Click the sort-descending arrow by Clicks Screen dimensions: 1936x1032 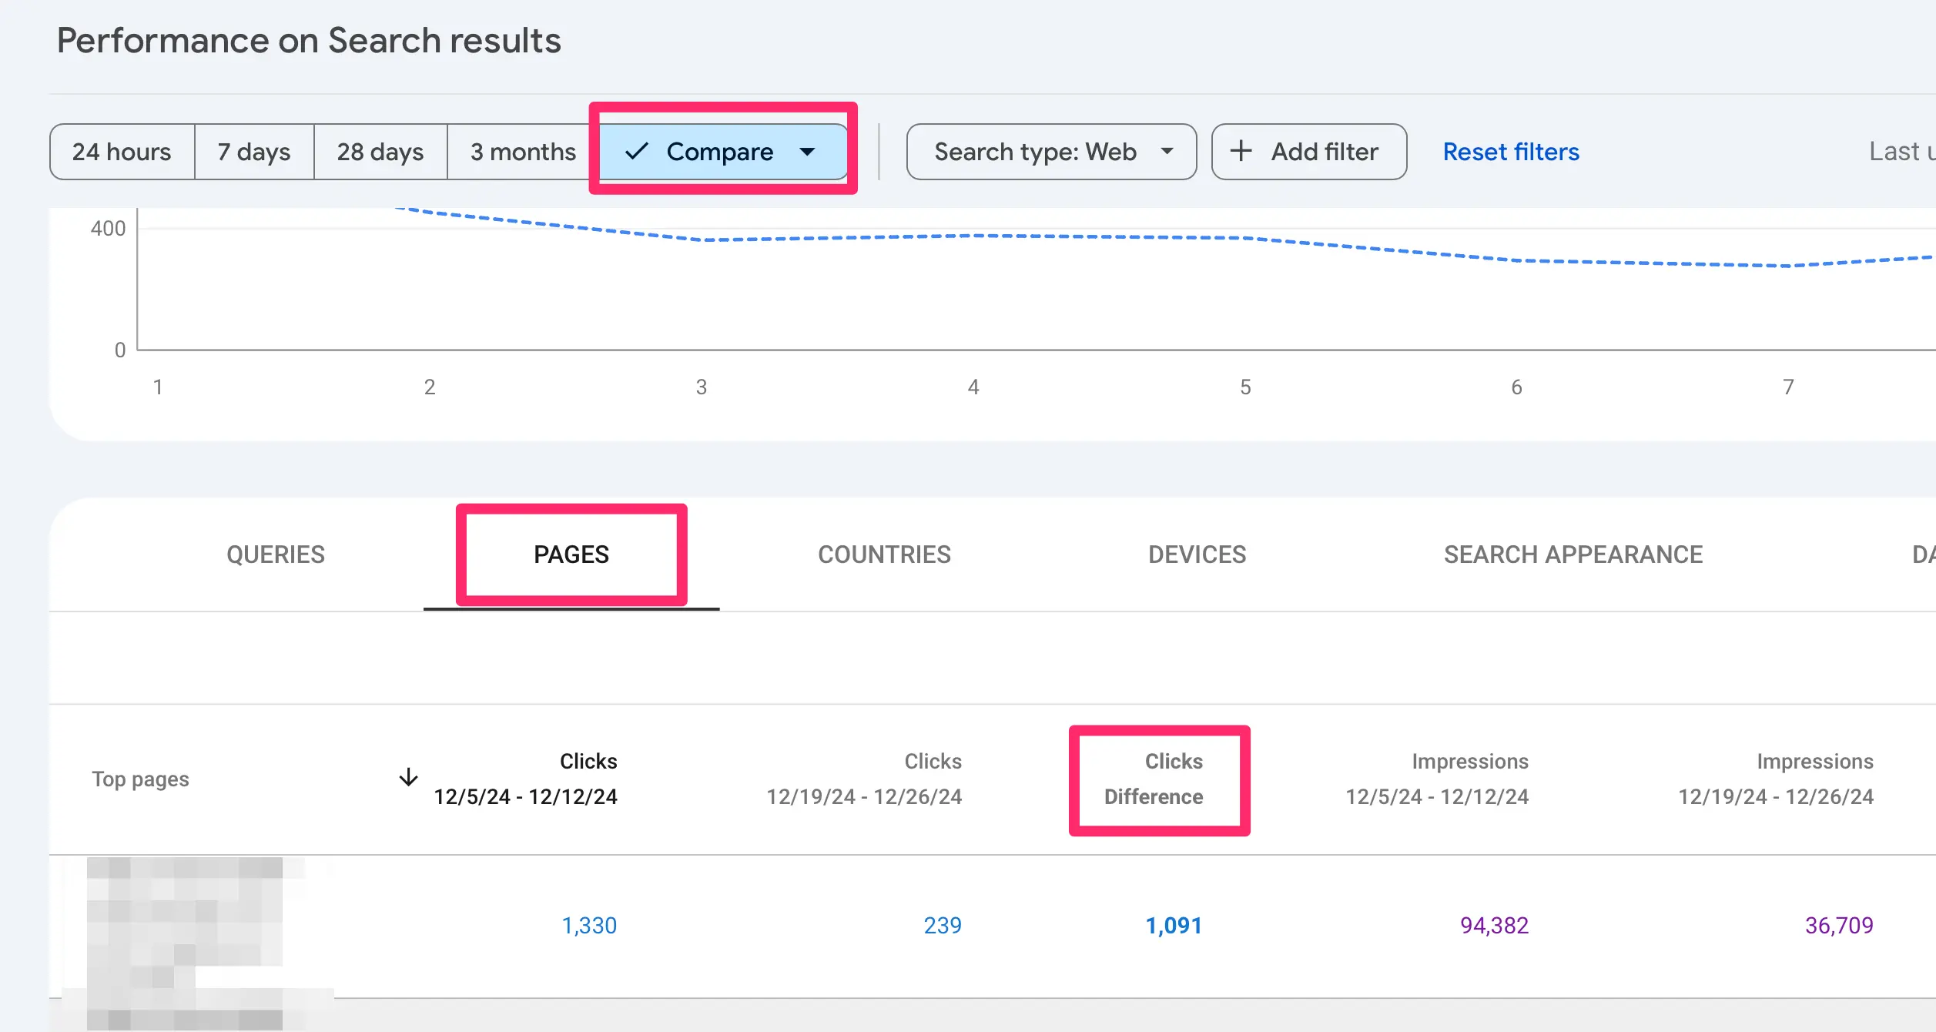click(408, 777)
